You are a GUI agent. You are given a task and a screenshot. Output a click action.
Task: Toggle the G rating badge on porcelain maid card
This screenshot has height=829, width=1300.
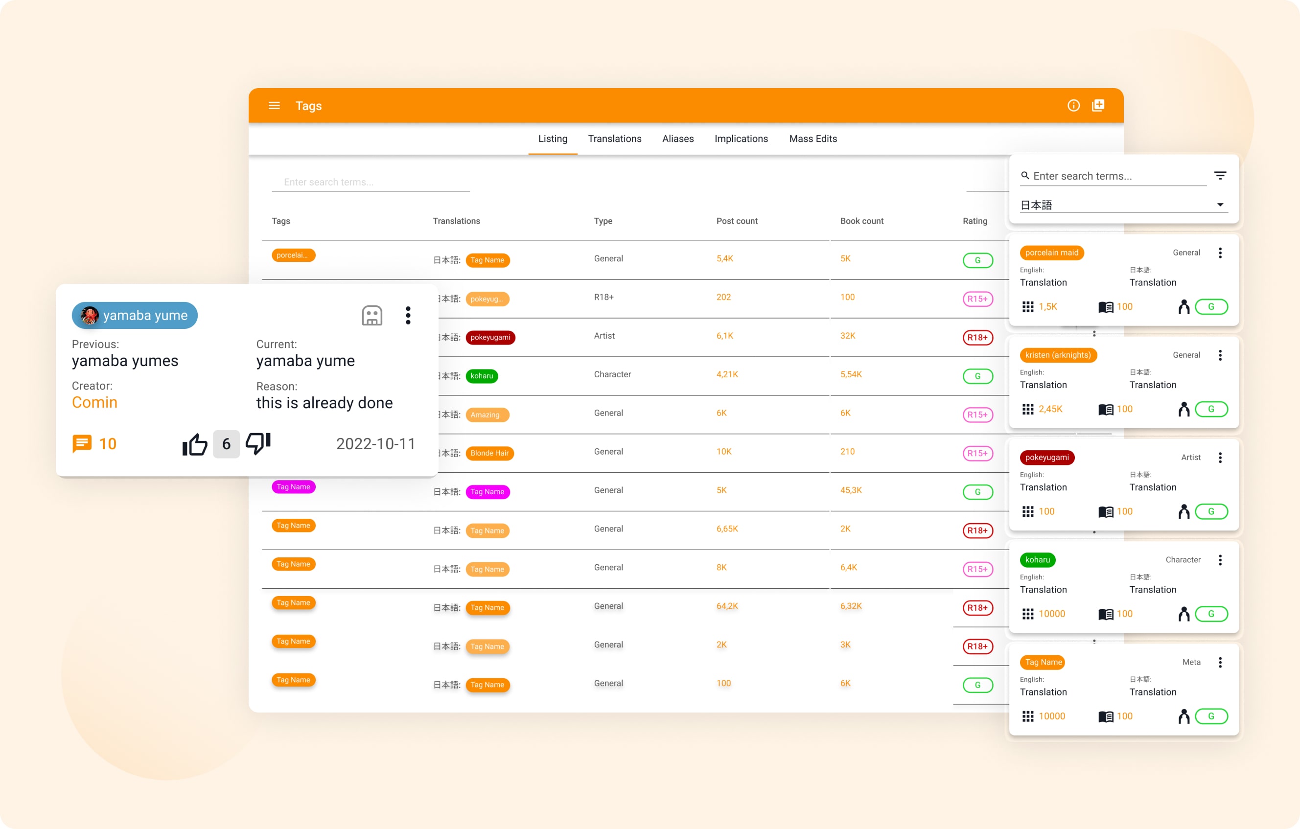point(1211,307)
